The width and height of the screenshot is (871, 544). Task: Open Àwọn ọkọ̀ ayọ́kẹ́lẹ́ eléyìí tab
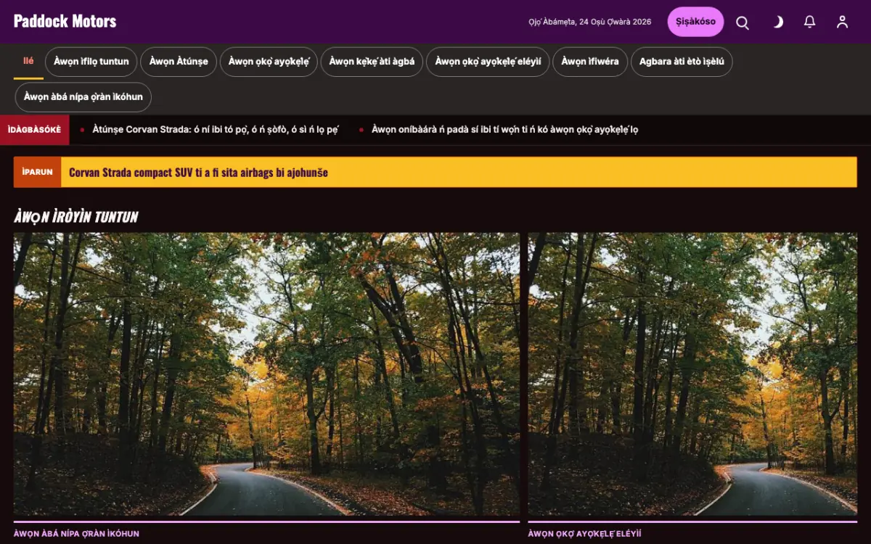(488, 62)
